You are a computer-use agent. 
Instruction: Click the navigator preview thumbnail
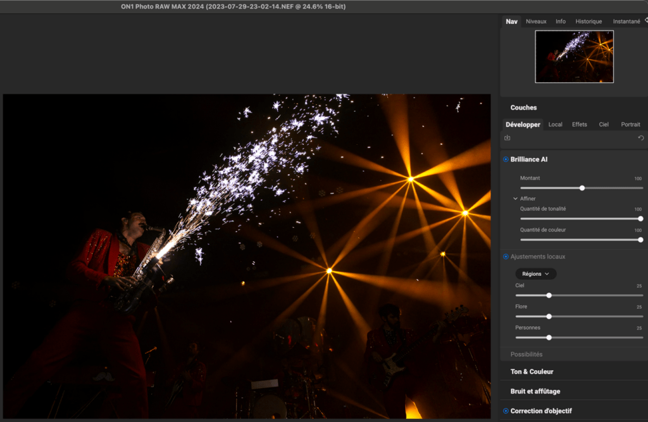coord(574,56)
